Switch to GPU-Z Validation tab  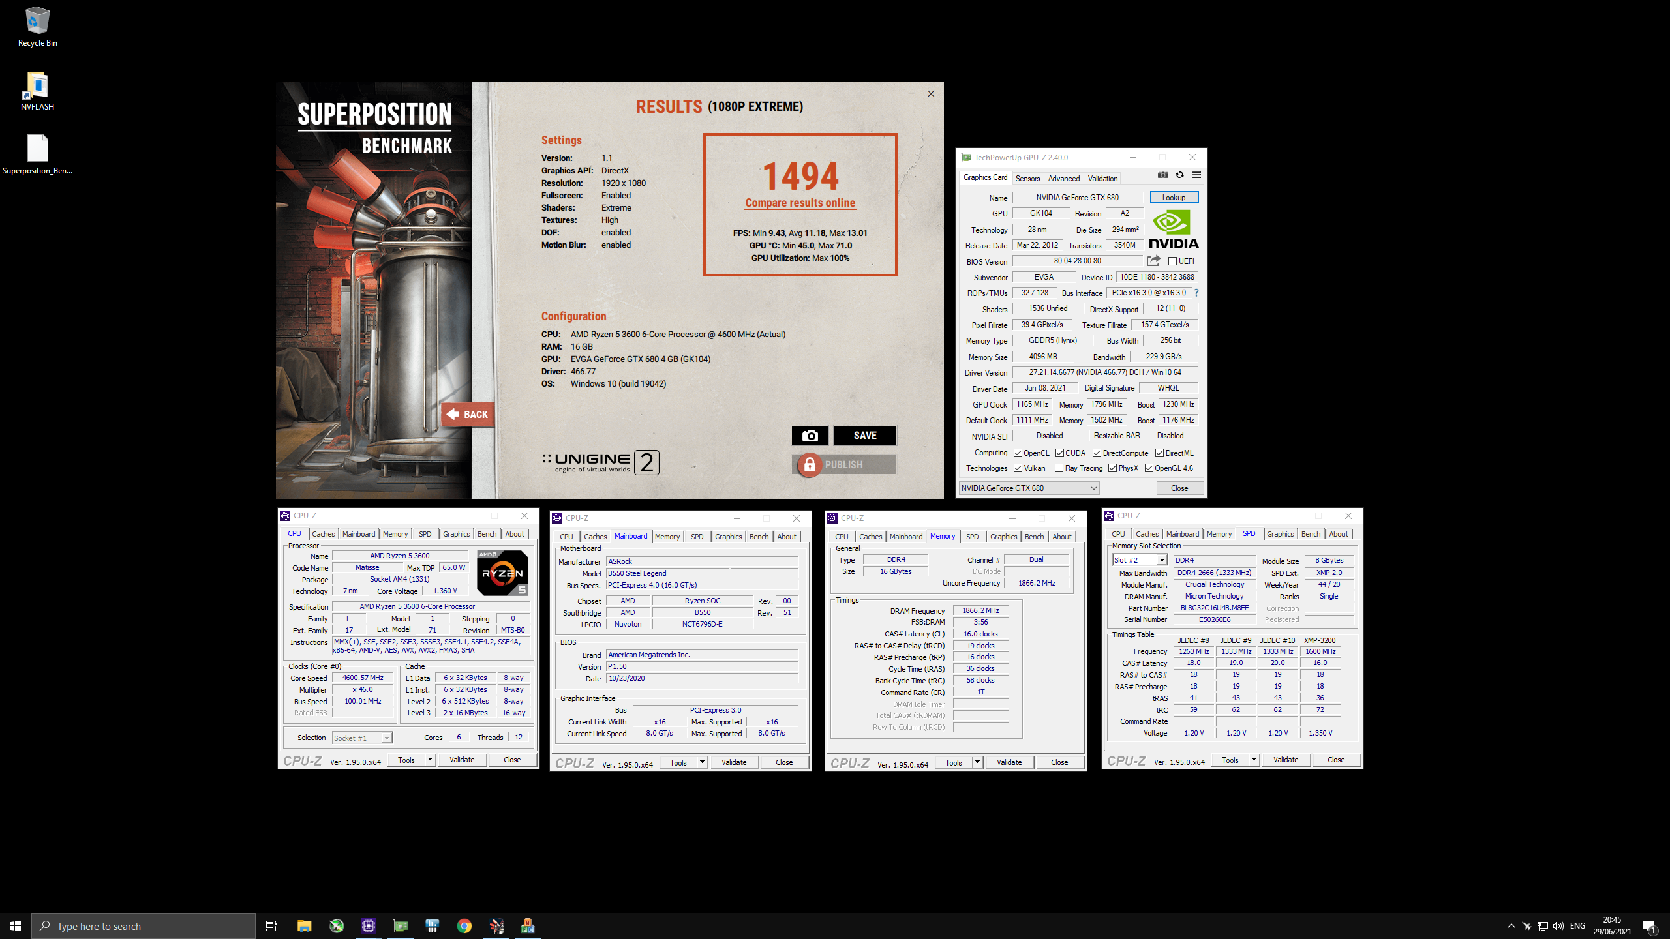[x=1102, y=178]
